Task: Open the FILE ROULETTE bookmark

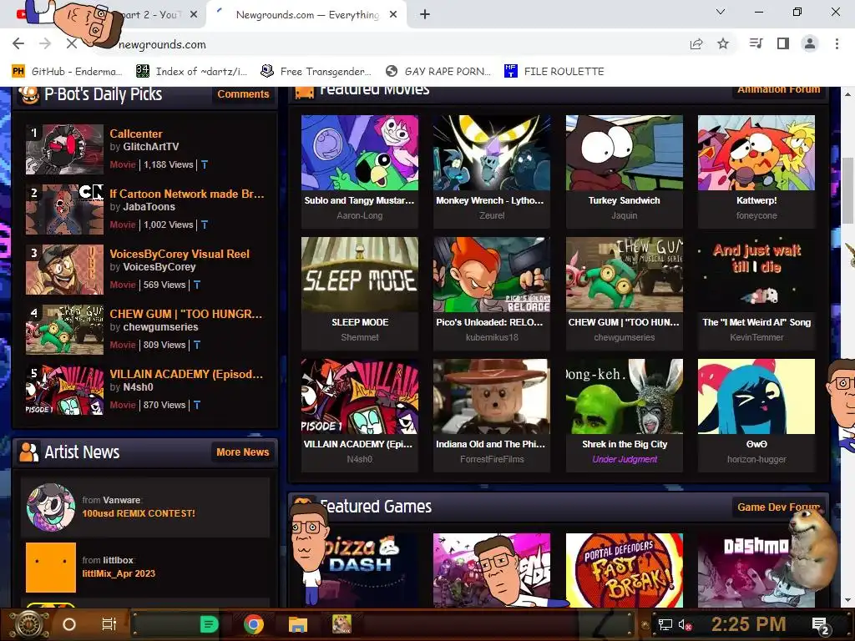Action: (x=554, y=72)
